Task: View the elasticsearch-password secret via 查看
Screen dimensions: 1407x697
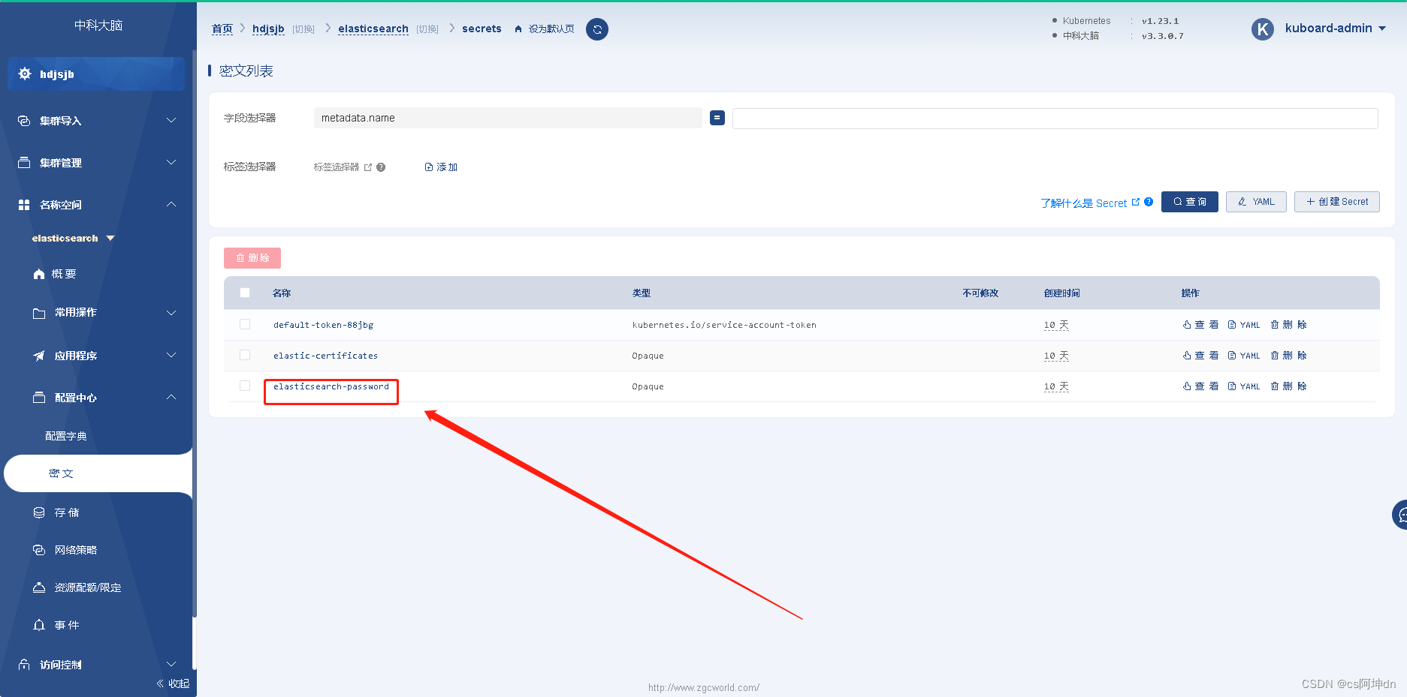Action: [1200, 386]
